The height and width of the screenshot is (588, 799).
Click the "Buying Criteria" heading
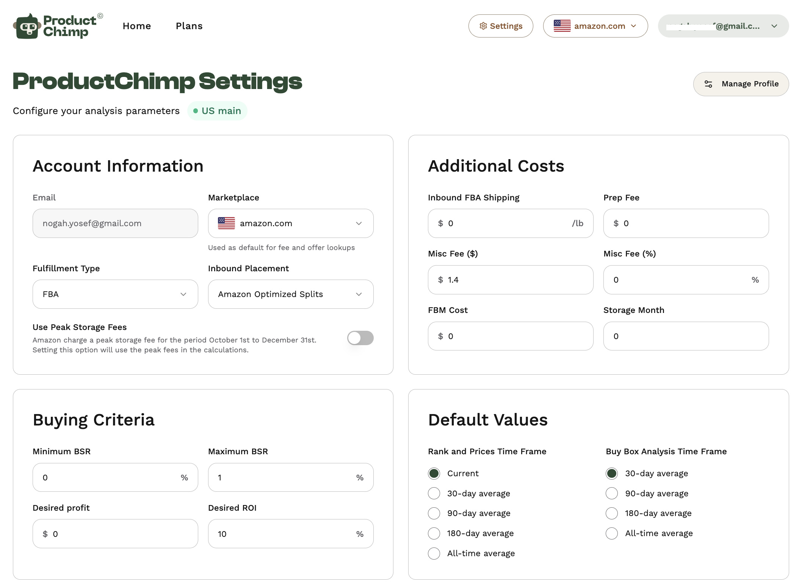tap(94, 420)
